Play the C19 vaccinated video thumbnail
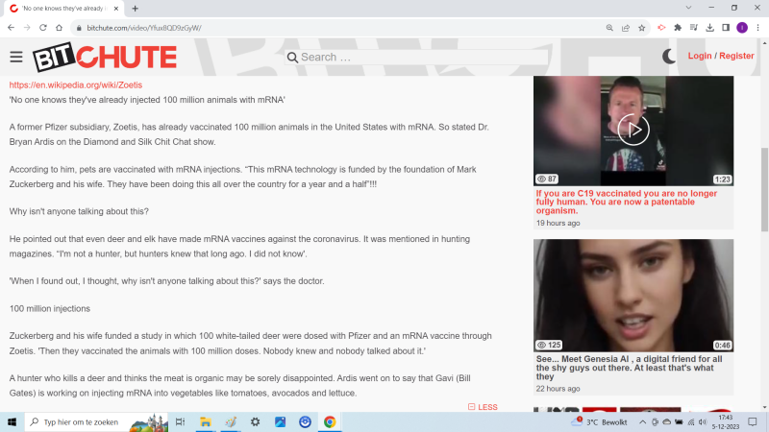Viewport: 769px width, 432px height. coord(633,131)
